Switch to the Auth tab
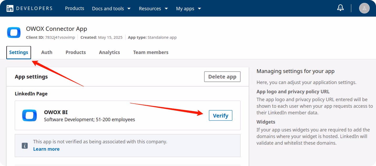This screenshot has width=376, height=166. pyautogui.click(x=47, y=52)
